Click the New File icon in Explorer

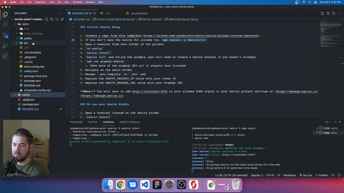pyautogui.click(x=47, y=19)
